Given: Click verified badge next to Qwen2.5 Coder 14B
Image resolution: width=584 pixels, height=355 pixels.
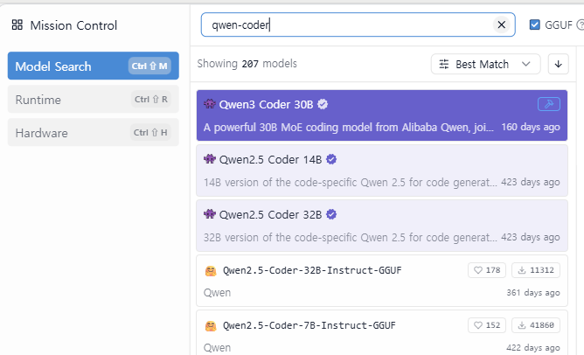Looking at the screenshot, I should click(331, 159).
